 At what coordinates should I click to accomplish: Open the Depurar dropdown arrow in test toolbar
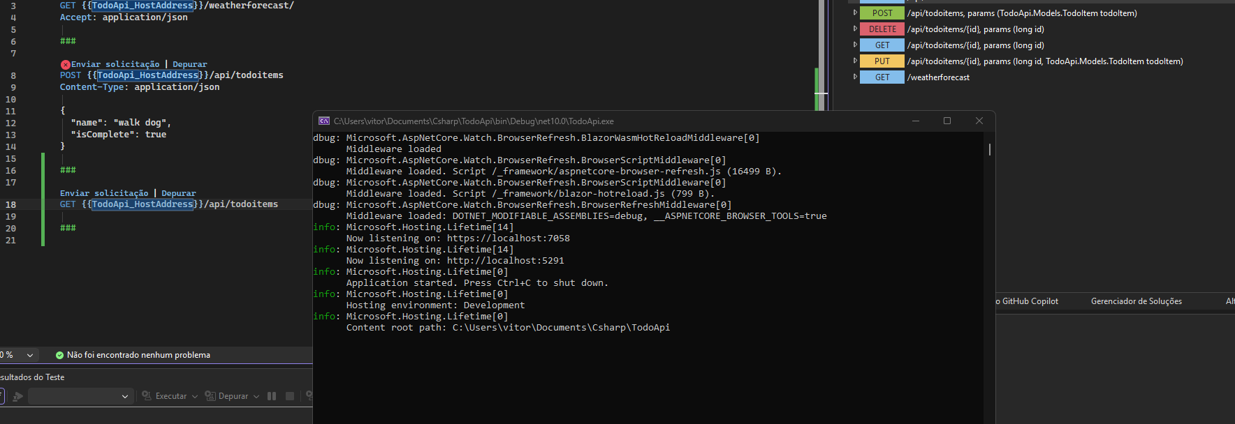pyautogui.click(x=256, y=396)
